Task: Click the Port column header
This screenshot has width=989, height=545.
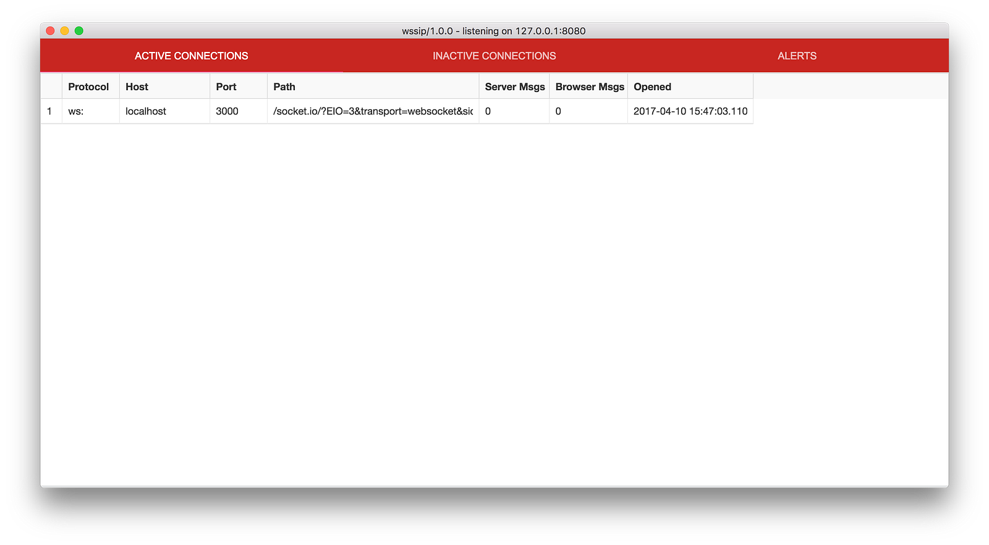Action: click(239, 87)
